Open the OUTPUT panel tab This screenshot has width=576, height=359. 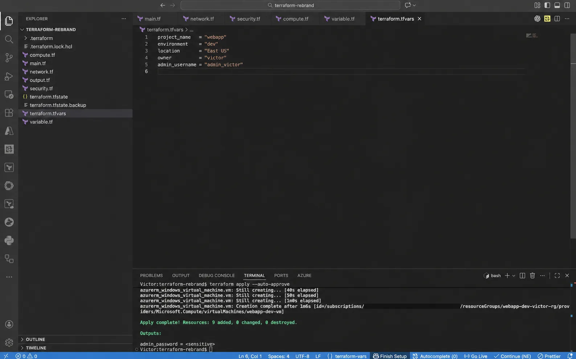click(181, 276)
